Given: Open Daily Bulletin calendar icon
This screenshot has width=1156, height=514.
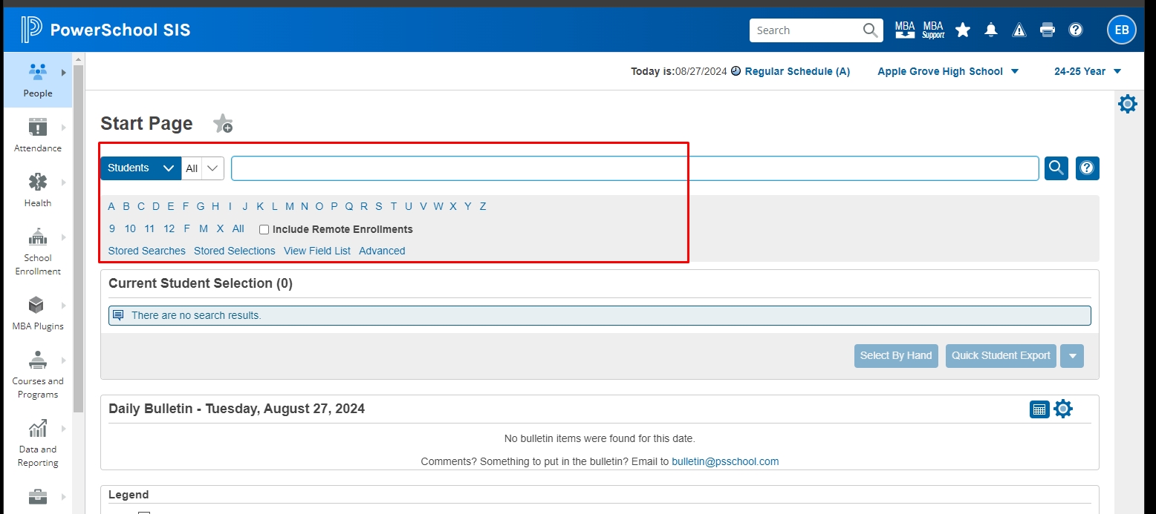Looking at the screenshot, I should pyautogui.click(x=1039, y=409).
